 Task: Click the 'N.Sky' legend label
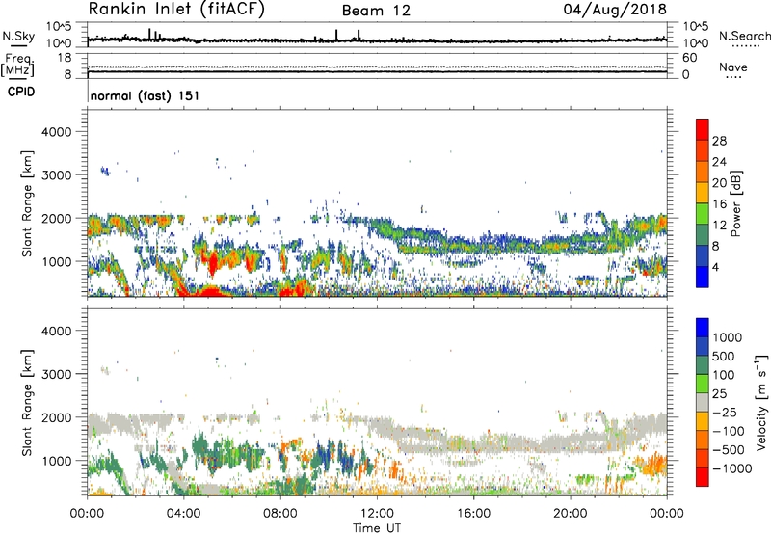point(18,36)
